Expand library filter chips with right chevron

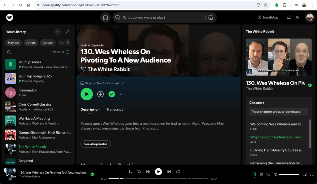67,43
